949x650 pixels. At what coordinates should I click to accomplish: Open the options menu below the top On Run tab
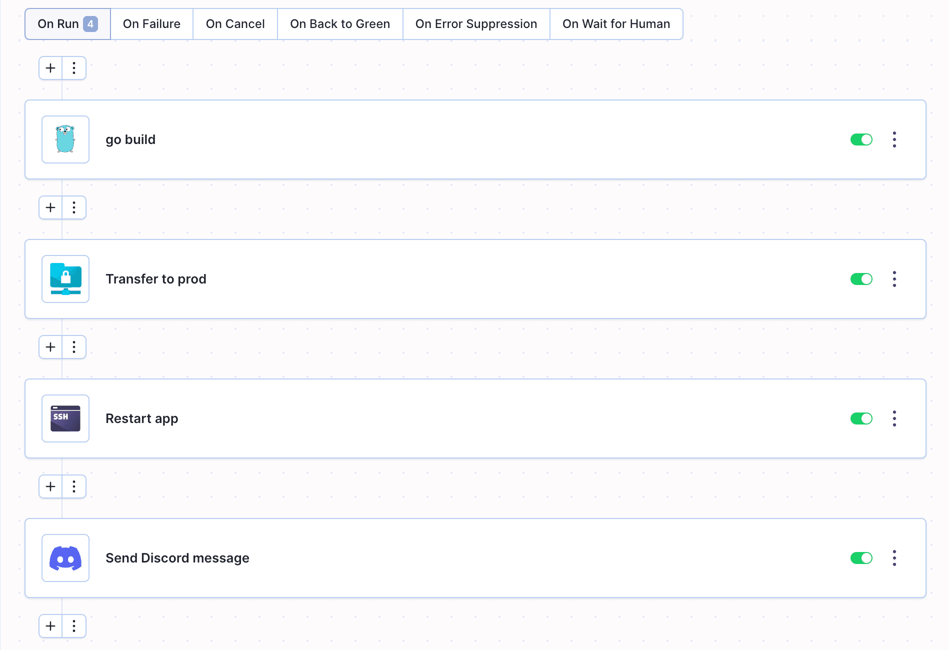coord(74,68)
